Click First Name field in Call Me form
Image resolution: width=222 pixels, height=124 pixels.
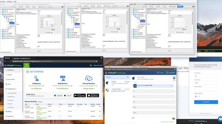(x=206, y=76)
